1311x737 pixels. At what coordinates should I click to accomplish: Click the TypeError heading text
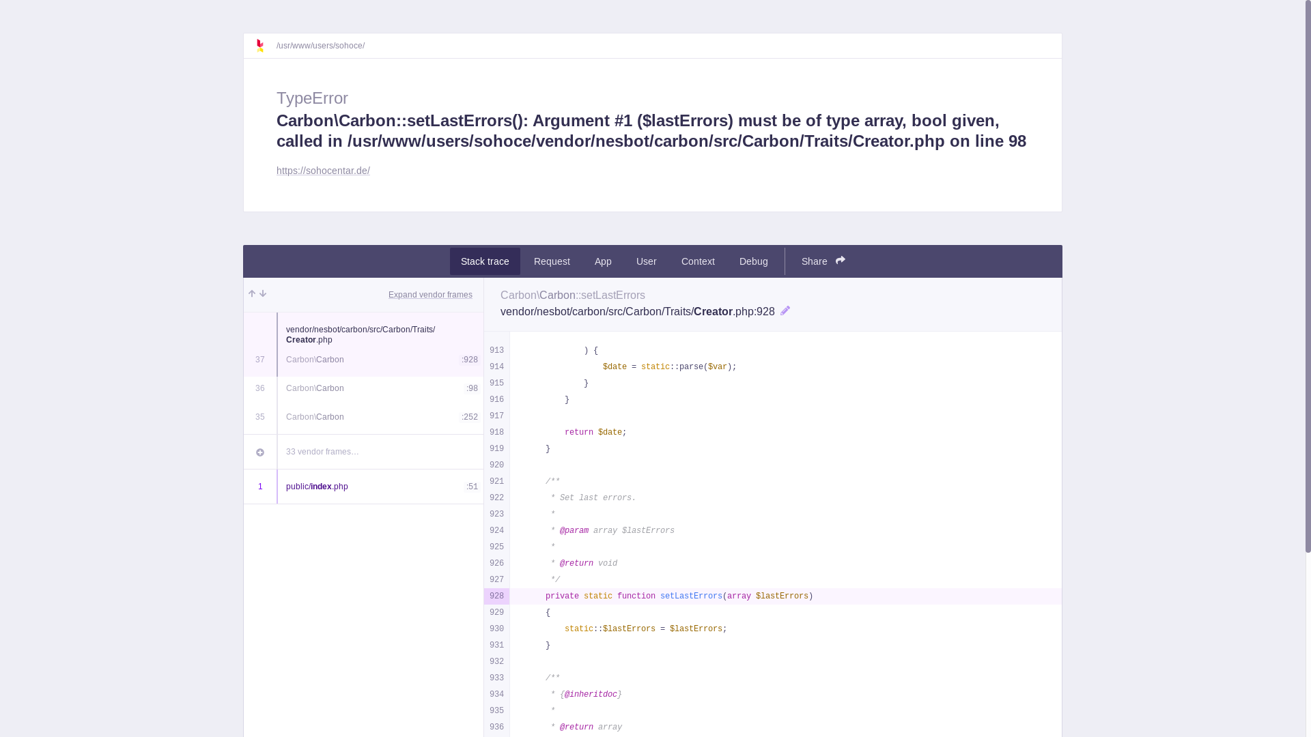(x=312, y=98)
